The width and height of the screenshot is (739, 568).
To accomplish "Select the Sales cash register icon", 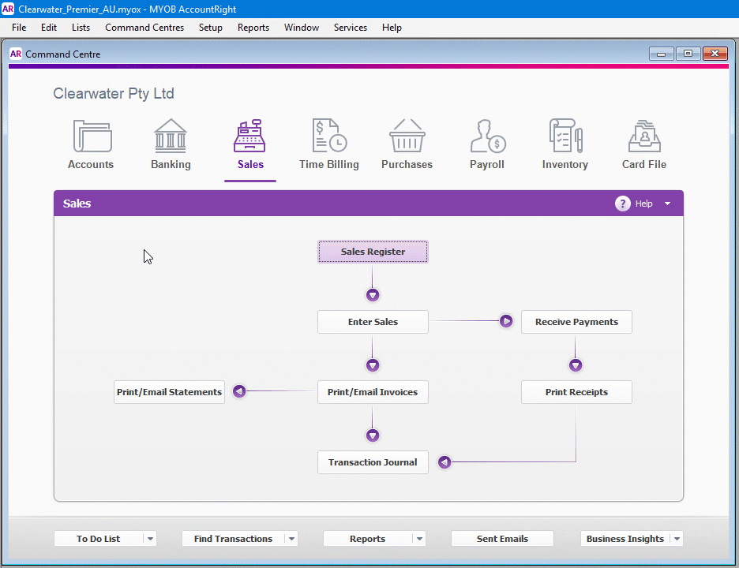I will 249,136.
